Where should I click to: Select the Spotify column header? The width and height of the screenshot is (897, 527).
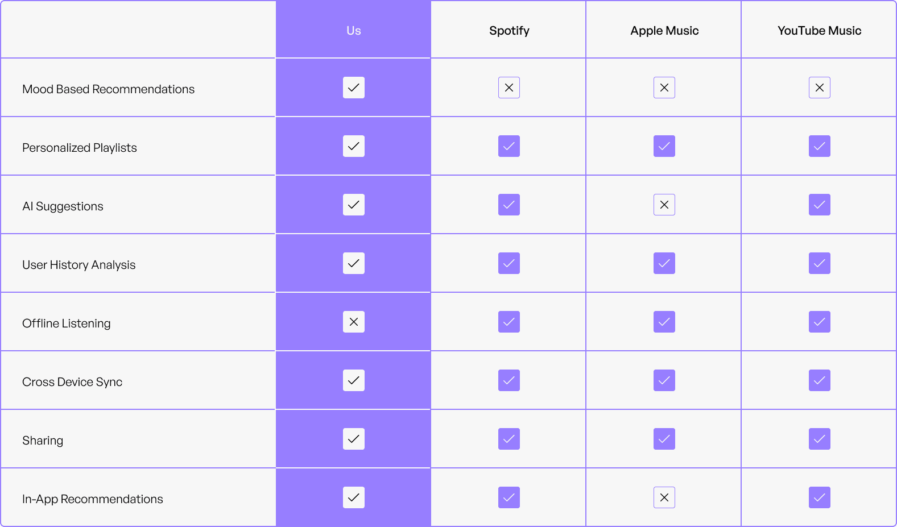509,31
